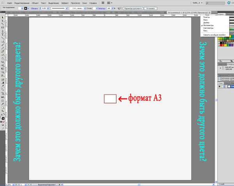Click the Обводка link in the control bar
This screenshot has width=234, height=186.
(34, 8)
